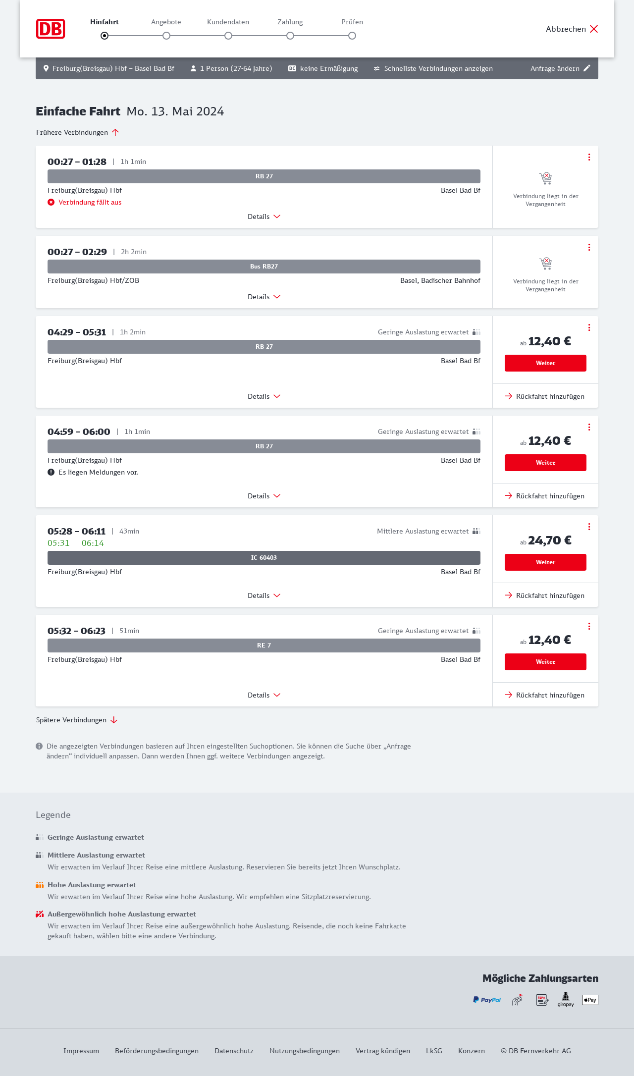This screenshot has width=634, height=1076.
Task: Open three-dot menu for 04:29 connection
Action: (x=589, y=327)
